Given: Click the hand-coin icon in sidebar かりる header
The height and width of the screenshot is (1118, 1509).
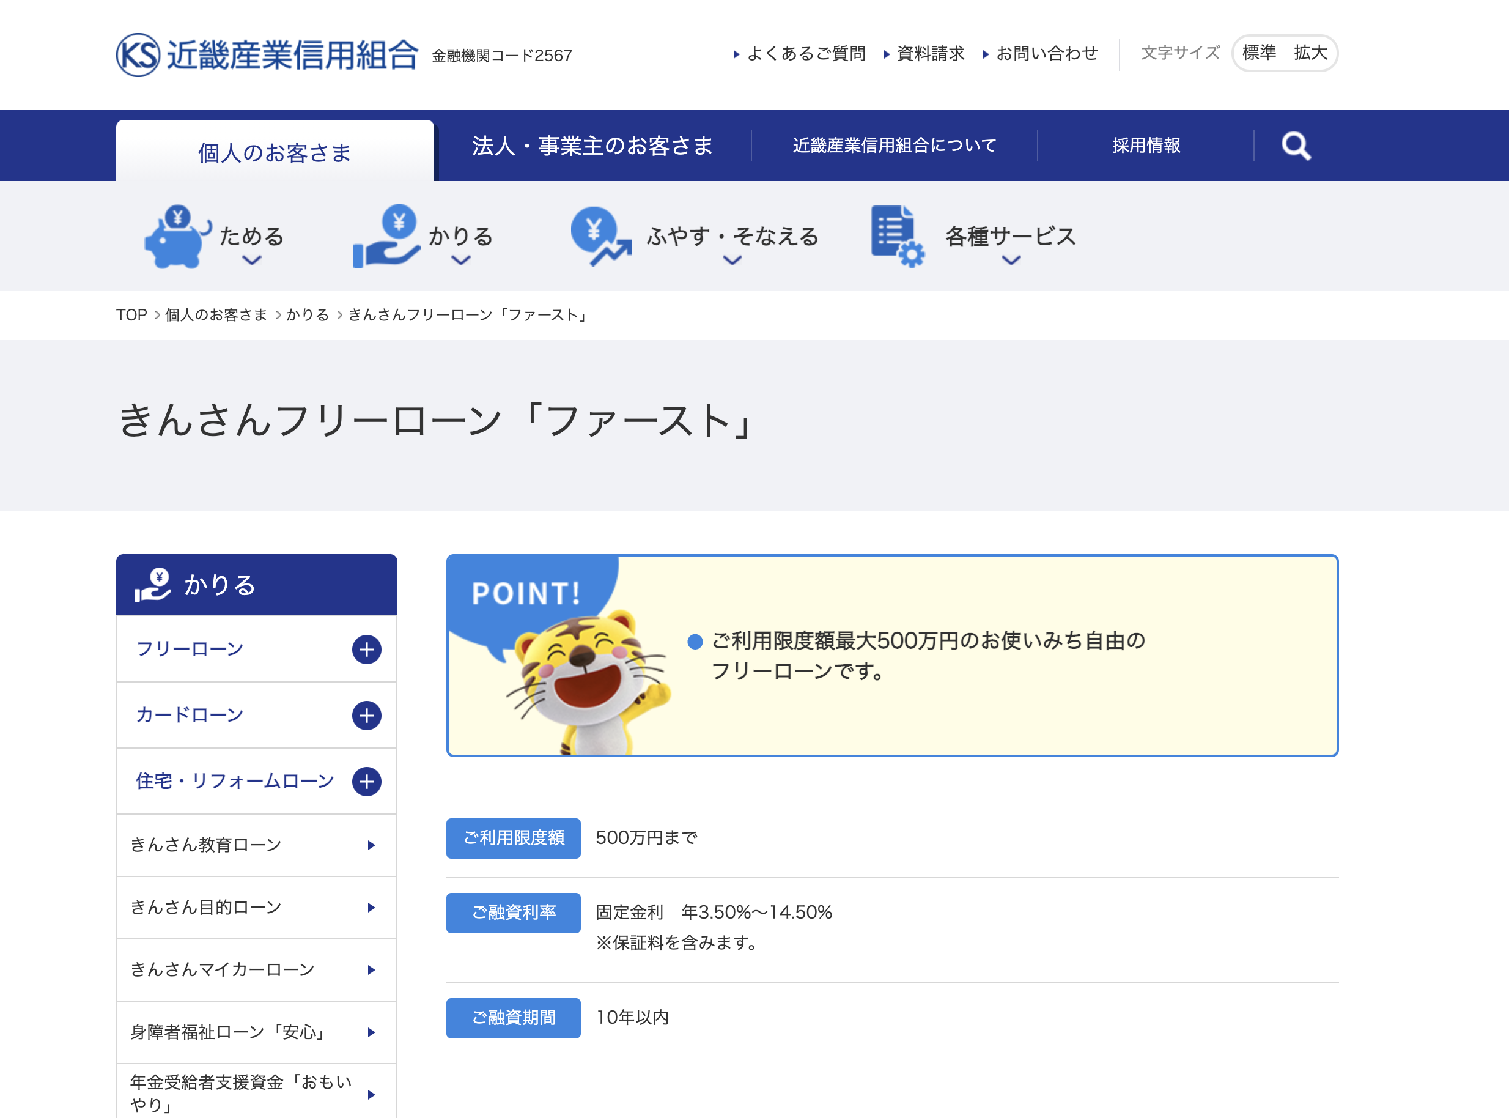Looking at the screenshot, I should [152, 585].
